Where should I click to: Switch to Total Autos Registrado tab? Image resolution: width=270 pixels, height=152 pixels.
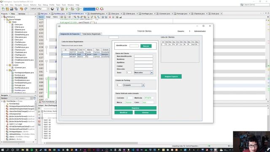[92, 34]
